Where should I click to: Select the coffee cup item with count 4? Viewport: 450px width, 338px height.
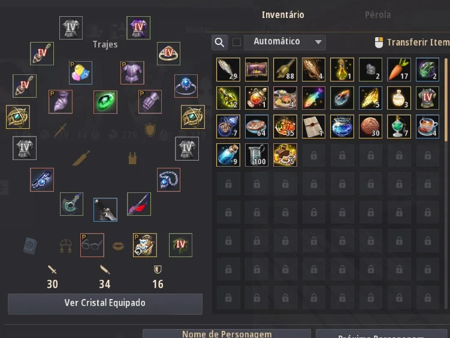[427, 126]
